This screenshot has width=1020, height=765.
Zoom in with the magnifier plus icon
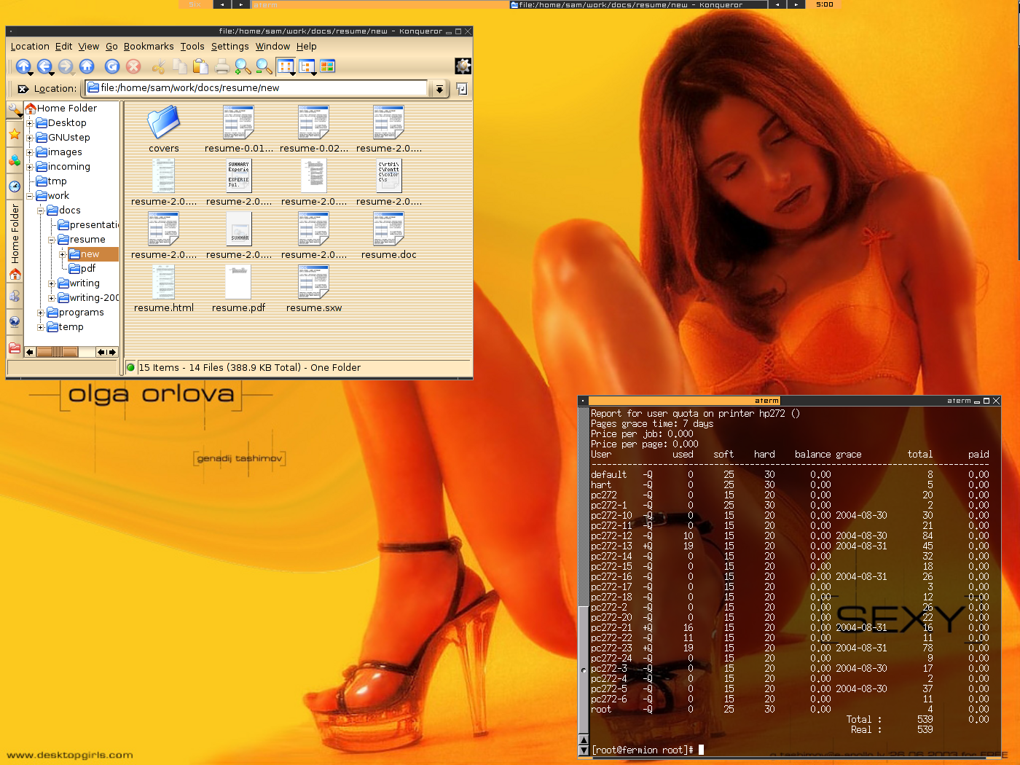pyautogui.click(x=243, y=66)
